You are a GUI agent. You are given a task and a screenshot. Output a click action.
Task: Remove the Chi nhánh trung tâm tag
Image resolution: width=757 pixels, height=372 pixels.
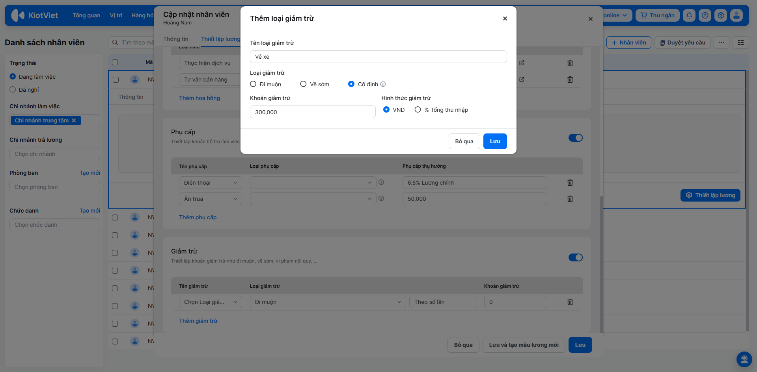pyautogui.click(x=74, y=120)
